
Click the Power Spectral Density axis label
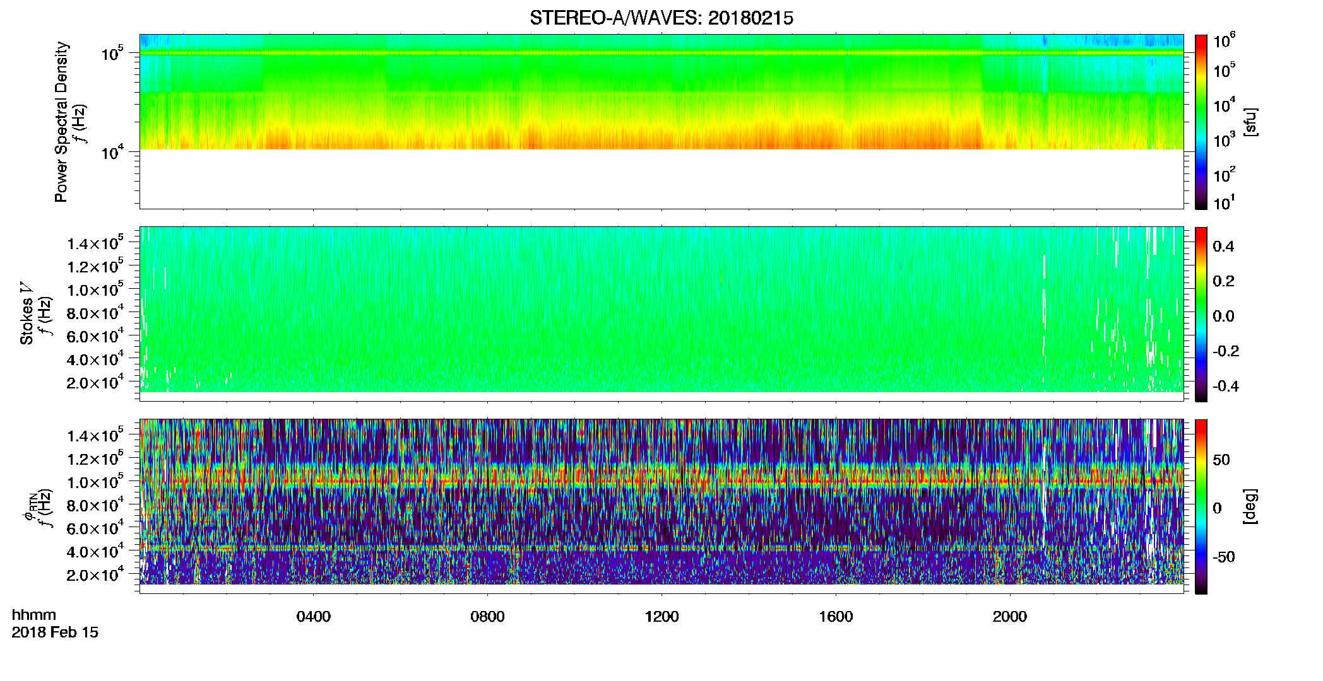(61, 122)
